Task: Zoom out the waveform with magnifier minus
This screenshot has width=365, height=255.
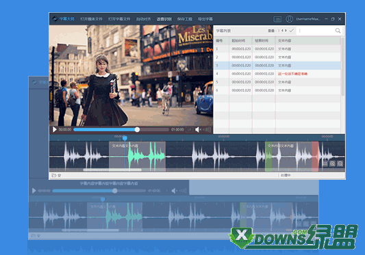Action: point(340,163)
